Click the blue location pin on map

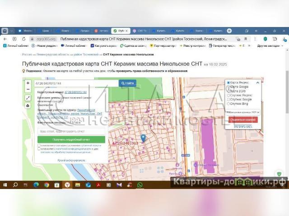click(143, 138)
